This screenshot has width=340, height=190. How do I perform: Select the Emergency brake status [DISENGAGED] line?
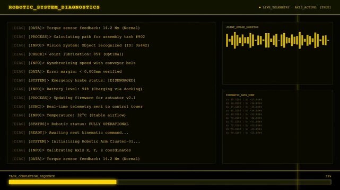(x=74, y=80)
